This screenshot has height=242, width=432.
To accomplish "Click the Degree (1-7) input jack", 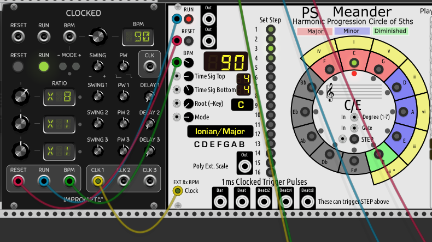I will coord(354,117).
